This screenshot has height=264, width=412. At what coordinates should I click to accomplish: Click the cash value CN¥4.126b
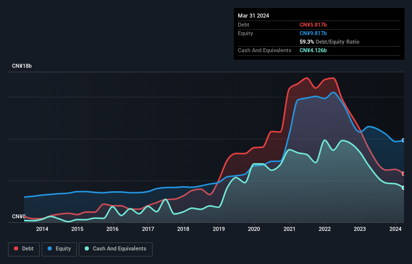pyautogui.click(x=313, y=50)
